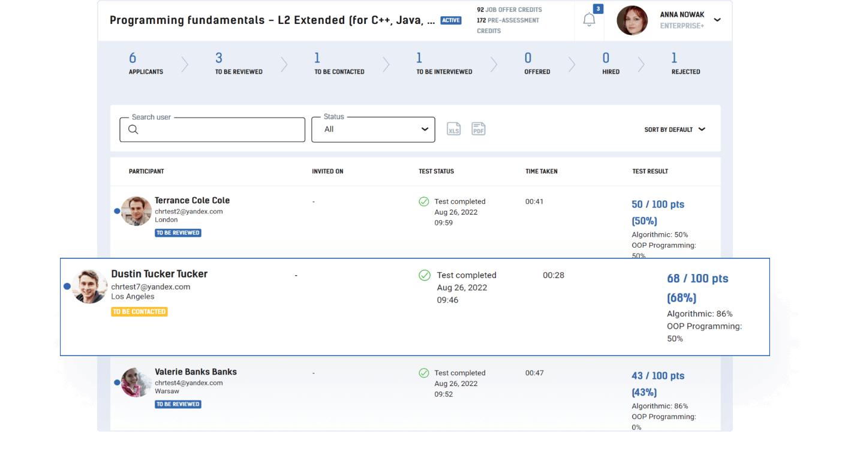Click Anna Nowak's profile avatar
Viewport: 854px width, 464px height.
point(632,20)
